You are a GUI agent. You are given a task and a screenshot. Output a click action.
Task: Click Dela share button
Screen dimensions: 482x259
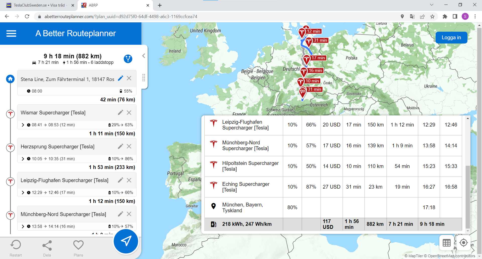click(47, 248)
